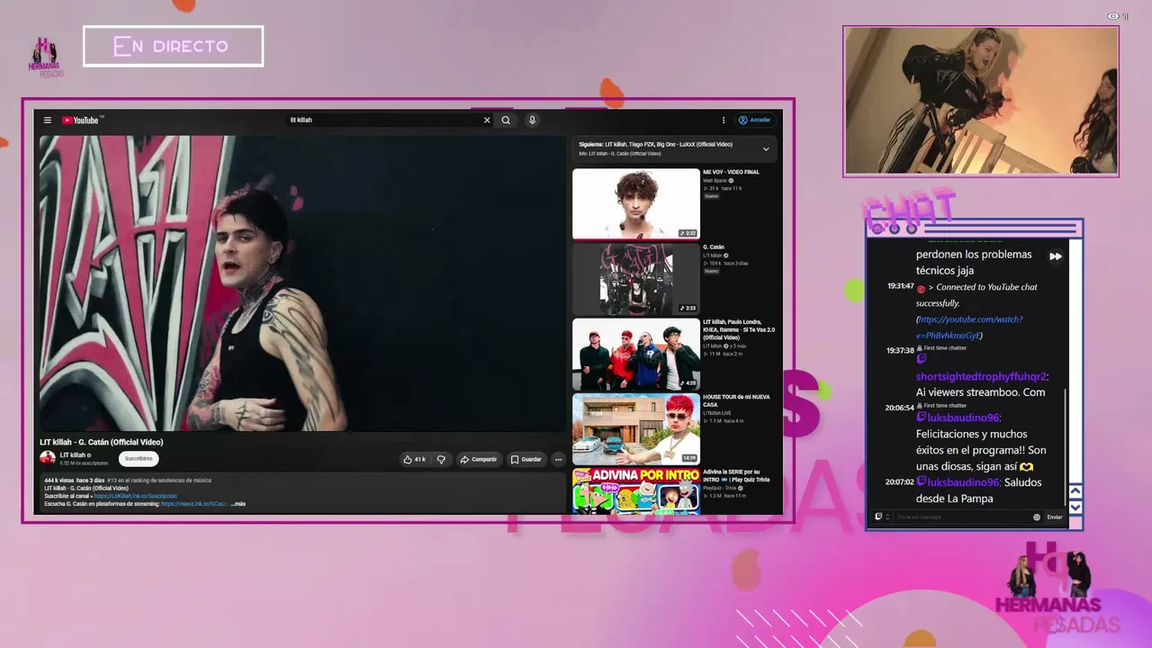
Task: Click the chat down-arrow chevron box
Action: (1075, 507)
